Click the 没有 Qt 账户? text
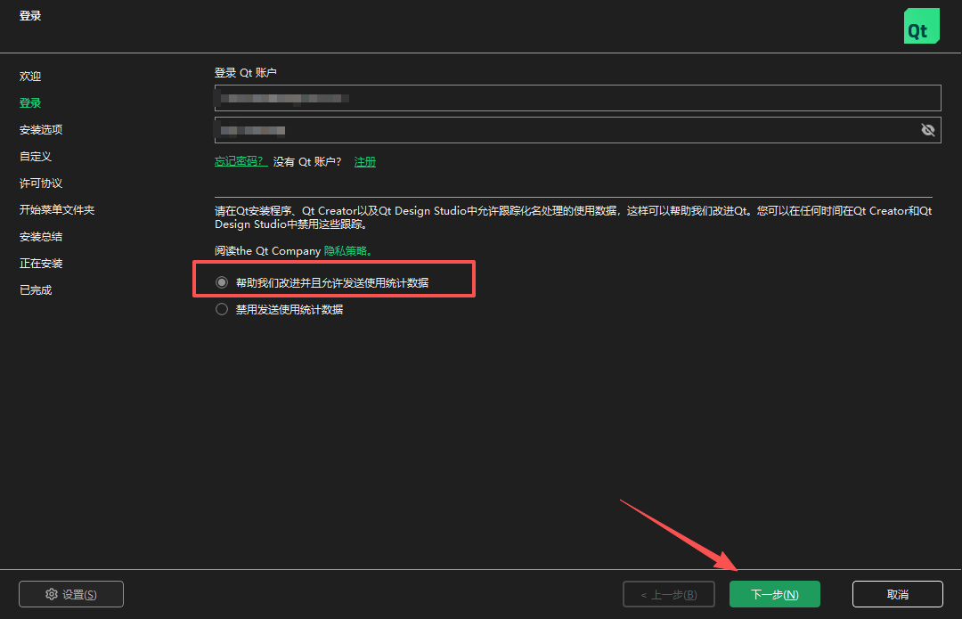The width and height of the screenshot is (962, 619). (307, 161)
